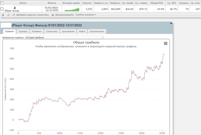Click the 3,555 count value

pos(89,9)
